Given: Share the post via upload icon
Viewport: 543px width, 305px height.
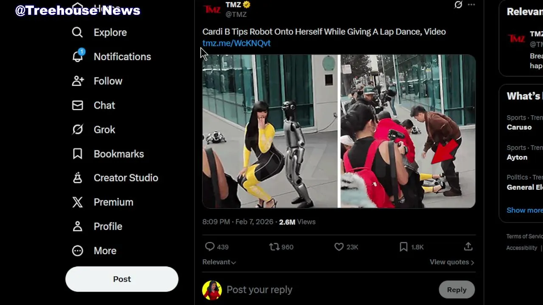Looking at the screenshot, I should point(468,247).
